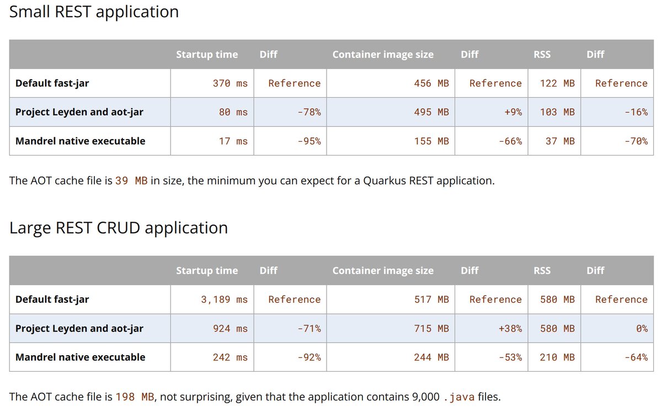Select the "155 MB" container image size
The image size is (662, 412).
431,141
